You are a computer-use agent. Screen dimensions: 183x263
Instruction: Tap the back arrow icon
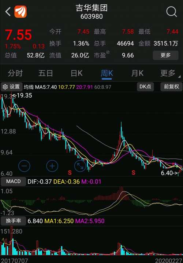pos(8,12)
